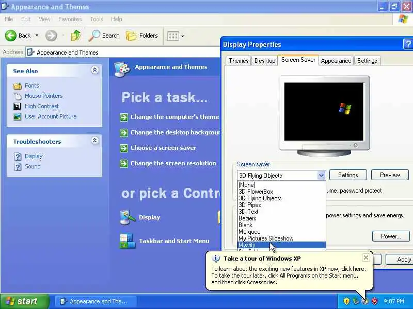Viewport: 413px width, 309px height.
Task: Click the address bar field
Action: [x=123, y=53]
